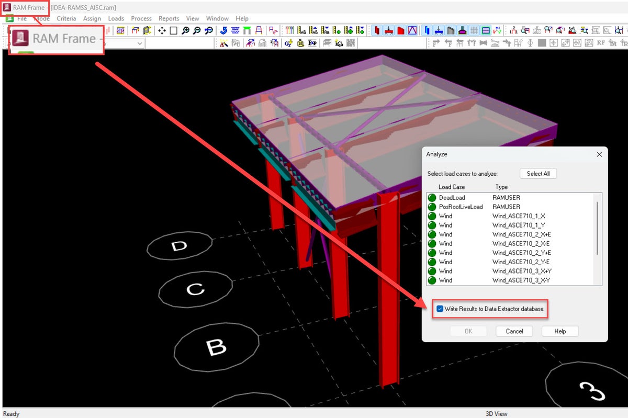Select the zoom window rectangle tool
This screenshot has width=628, height=418.
click(173, 30)
